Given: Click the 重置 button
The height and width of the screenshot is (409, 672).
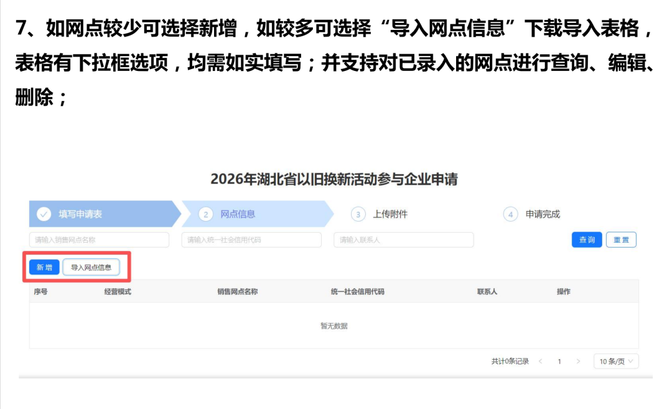Looking at the screenshot, I should point(620,240).
